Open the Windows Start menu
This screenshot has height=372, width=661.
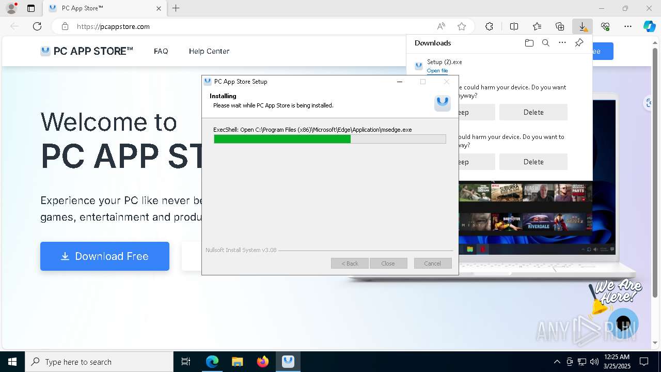(x=12, y=362)
